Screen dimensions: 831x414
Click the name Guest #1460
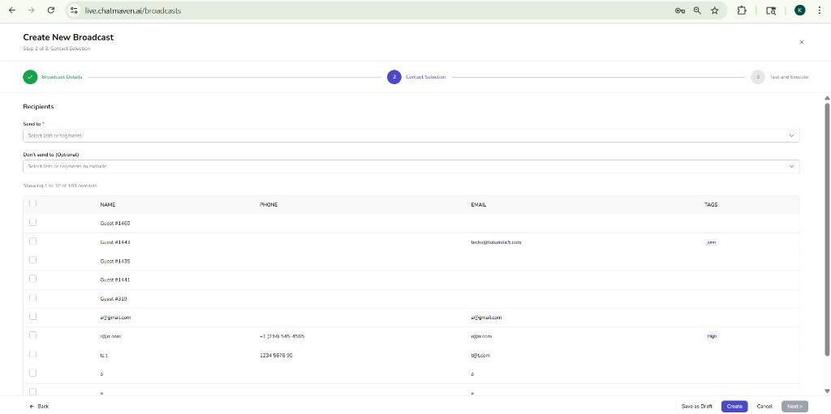point(115,224)
